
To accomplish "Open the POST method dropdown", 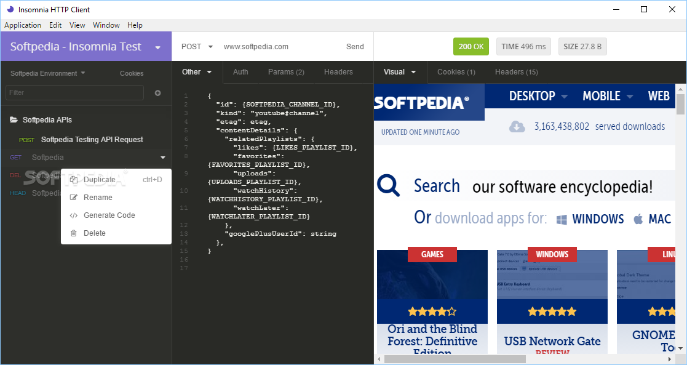I will pyautogui.click(x=197, y=47).
